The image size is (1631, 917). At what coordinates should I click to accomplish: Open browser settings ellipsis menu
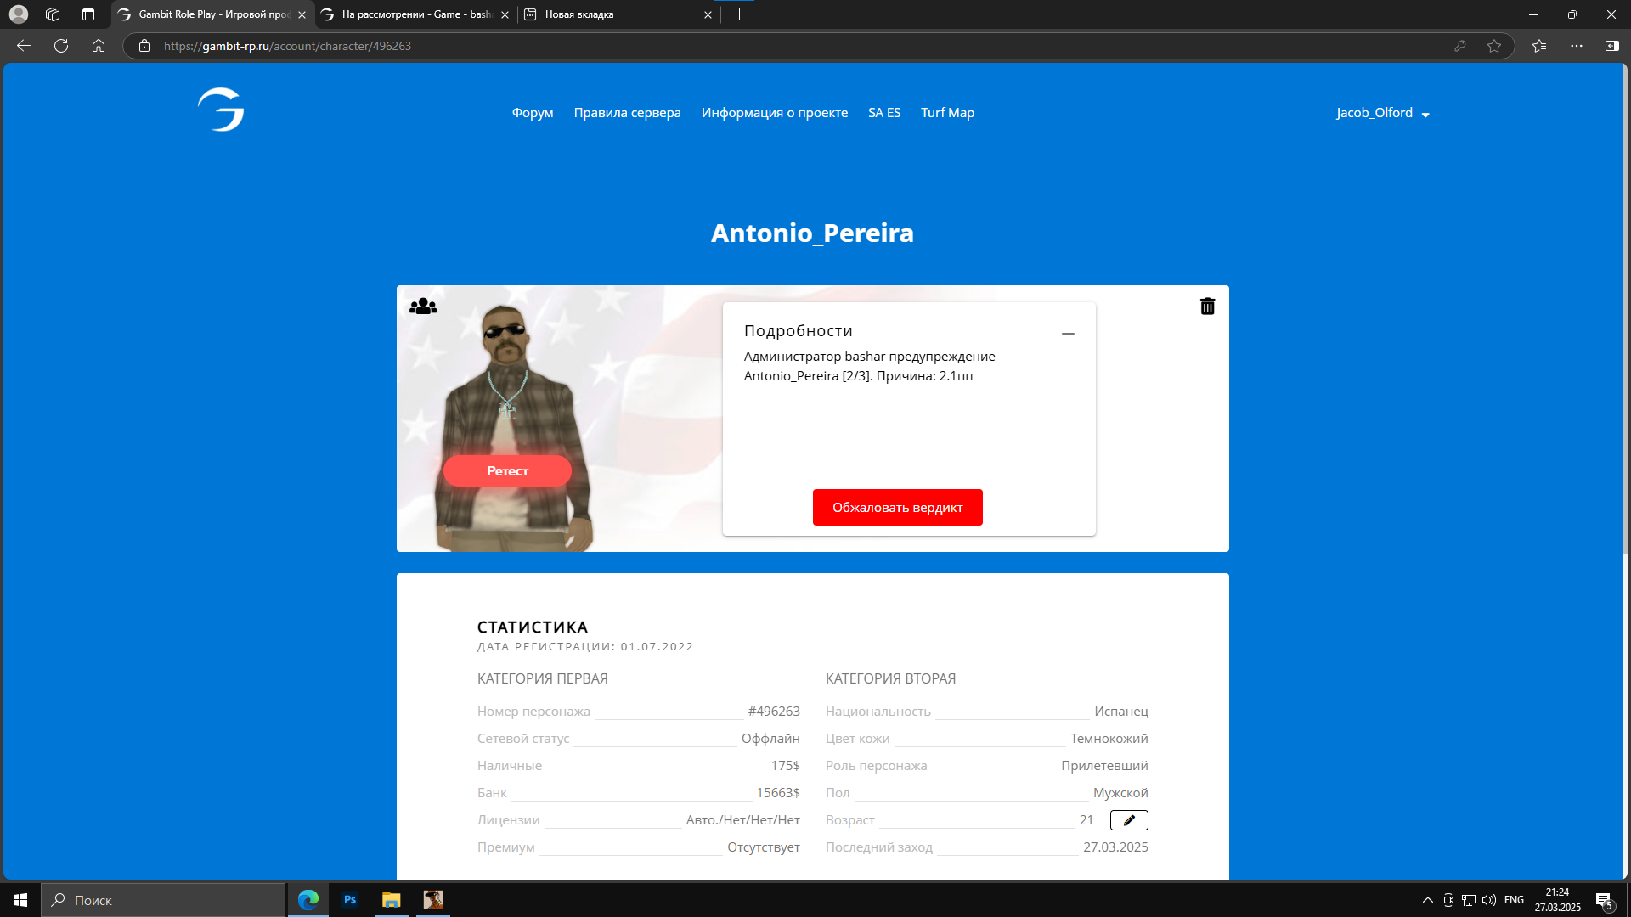(1577, 46)
